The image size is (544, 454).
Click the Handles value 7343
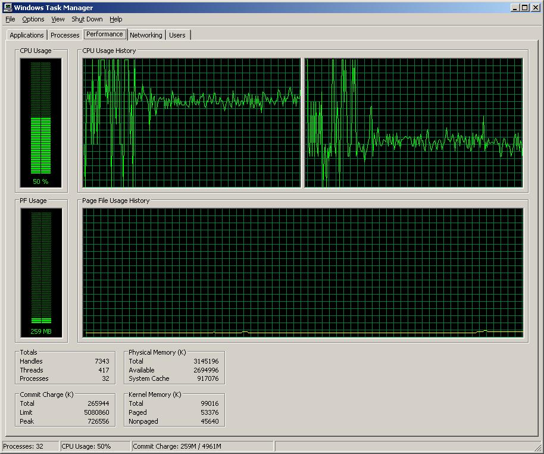coord(102,361)
